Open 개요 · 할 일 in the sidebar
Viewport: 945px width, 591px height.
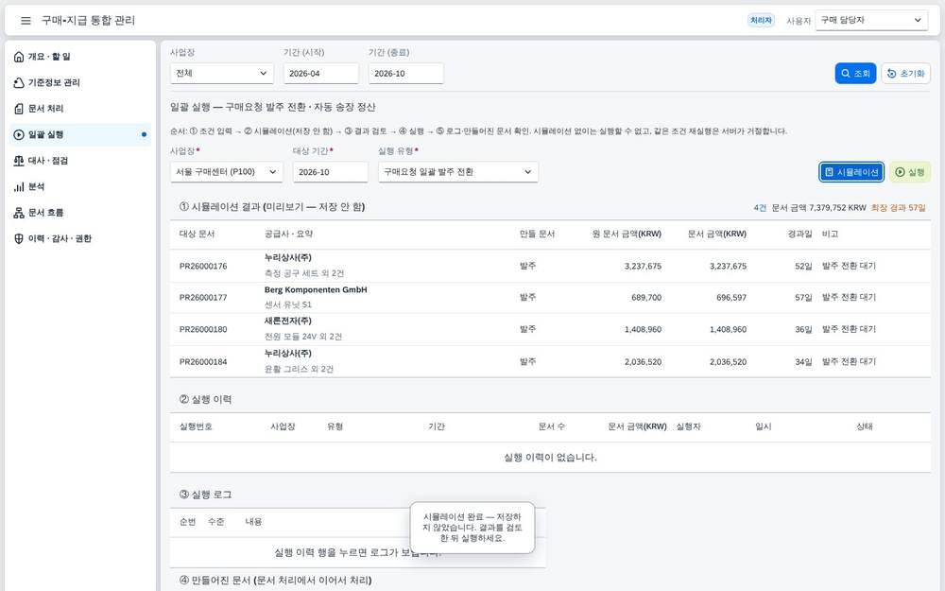[x=80, y=57]
